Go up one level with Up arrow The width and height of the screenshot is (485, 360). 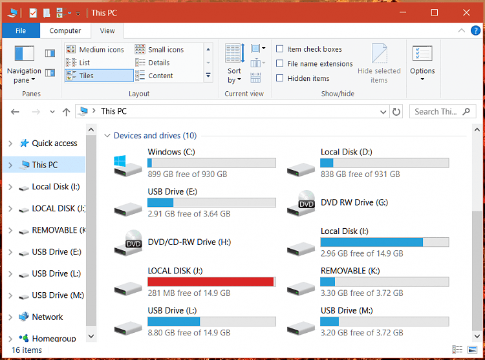(66, 112)
